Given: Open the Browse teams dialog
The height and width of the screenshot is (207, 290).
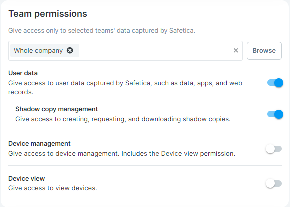Looking at the screenshot, I should (x=264, y=51).
